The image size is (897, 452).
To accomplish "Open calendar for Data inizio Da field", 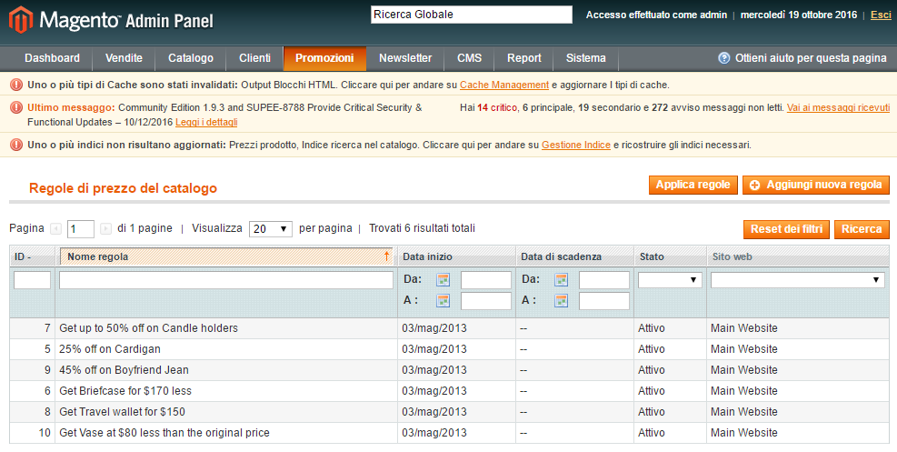I will click(x=443, y=280).
